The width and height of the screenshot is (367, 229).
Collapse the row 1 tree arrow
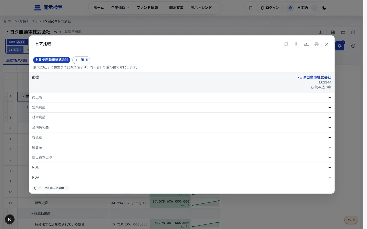[x=24, y=96]
